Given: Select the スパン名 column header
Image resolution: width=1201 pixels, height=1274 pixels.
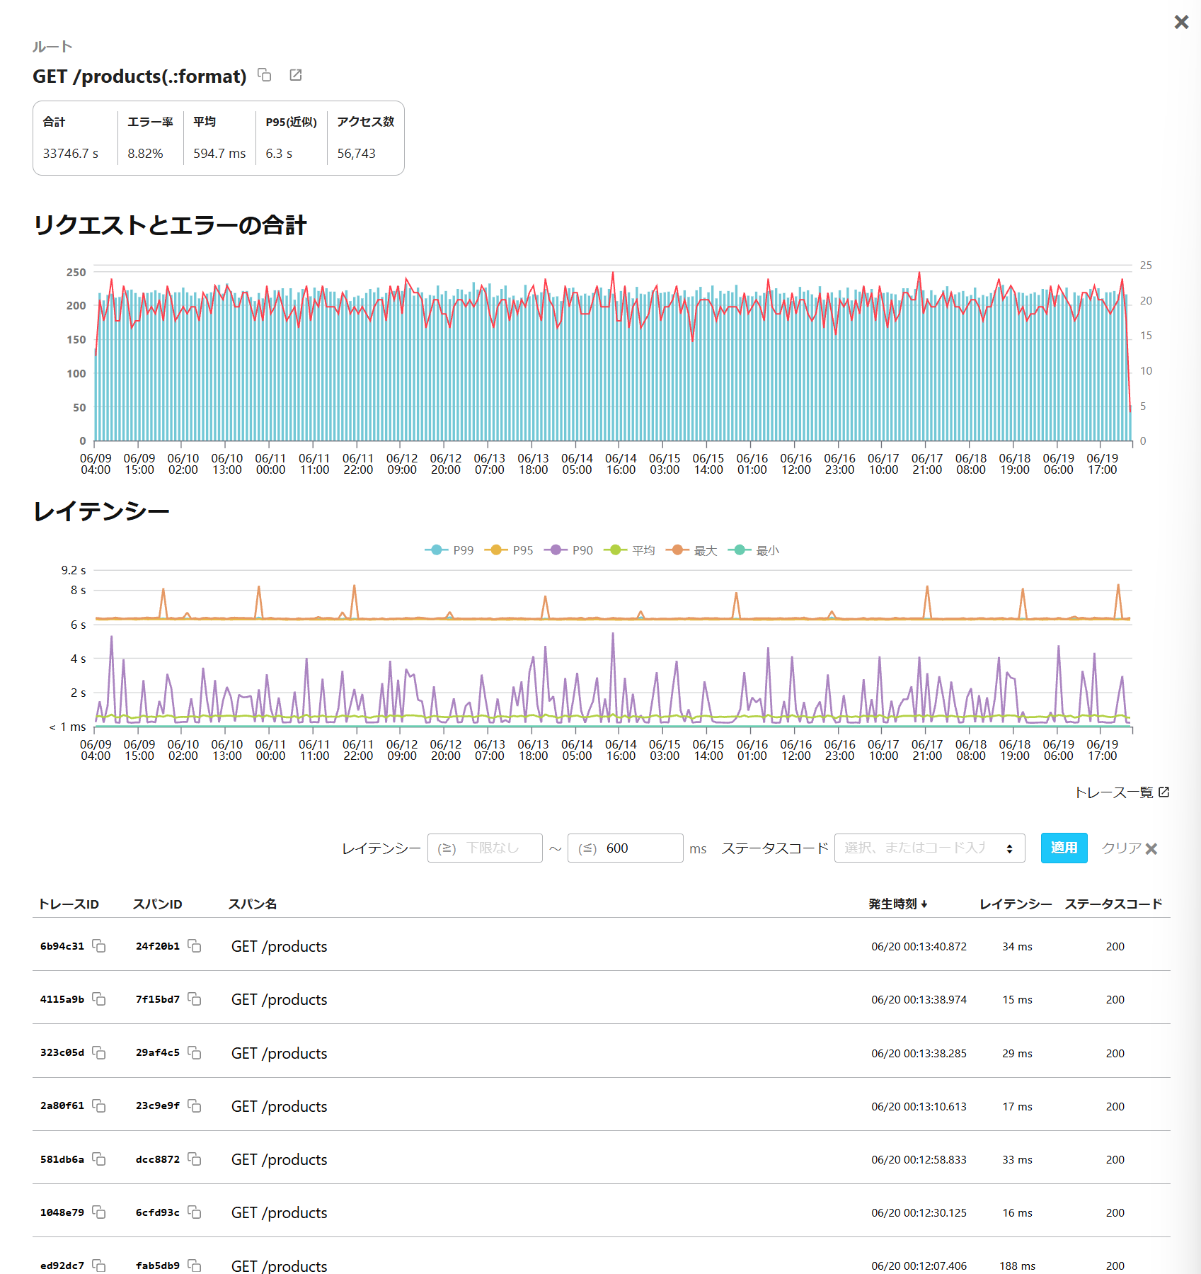Looking at the screenshot, I should [253, 904].
